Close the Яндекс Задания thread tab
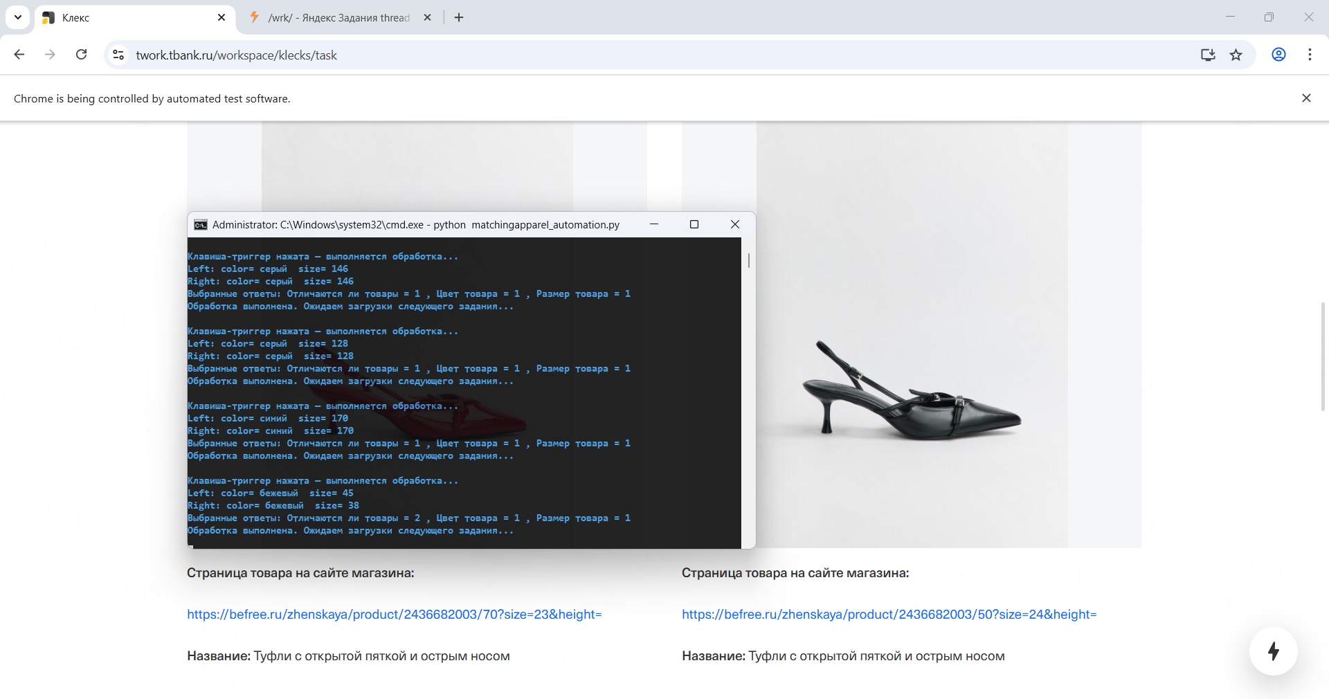 pyautogui.click(x=427, y=18)
